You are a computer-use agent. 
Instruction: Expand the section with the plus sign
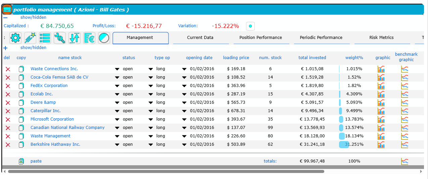pos(5,48)
